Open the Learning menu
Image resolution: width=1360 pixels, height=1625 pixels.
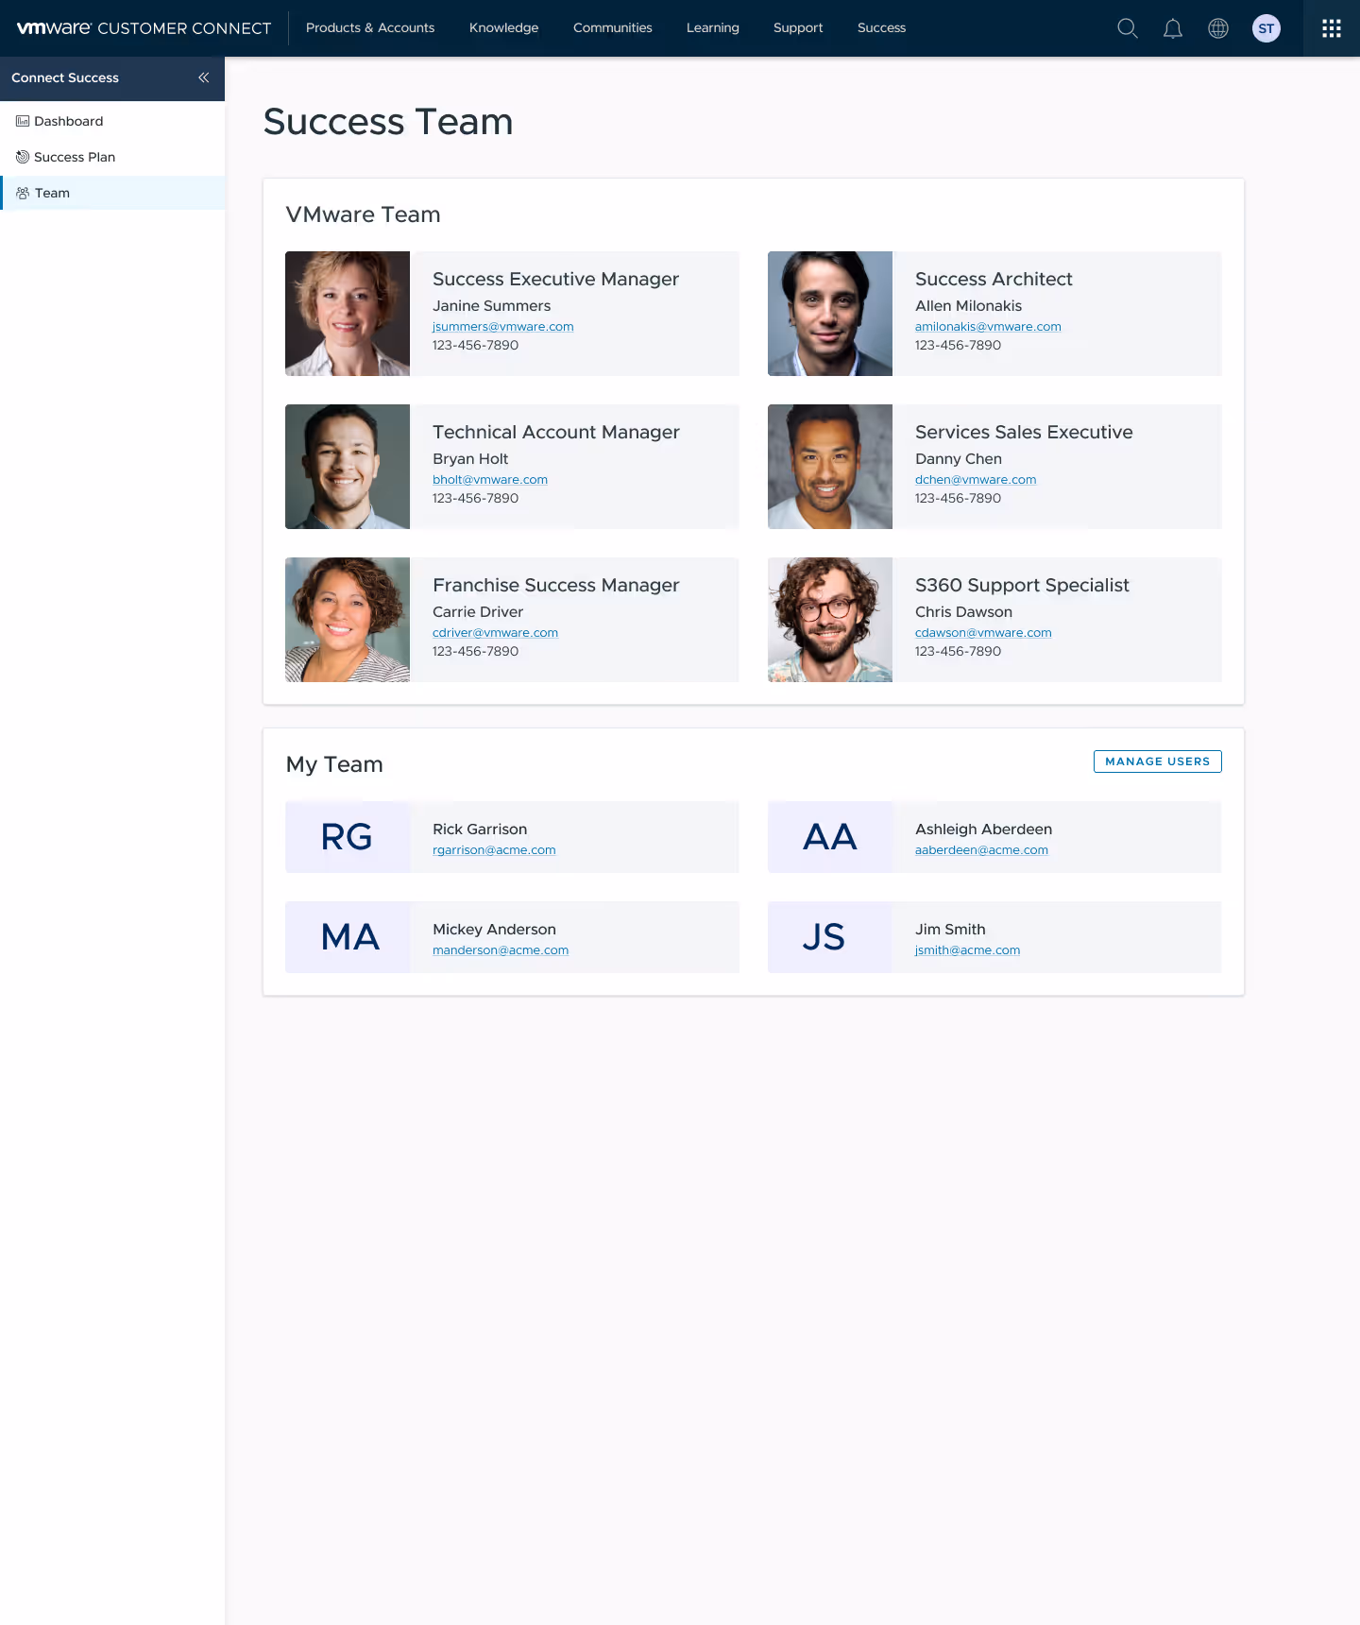coord(713,28)
